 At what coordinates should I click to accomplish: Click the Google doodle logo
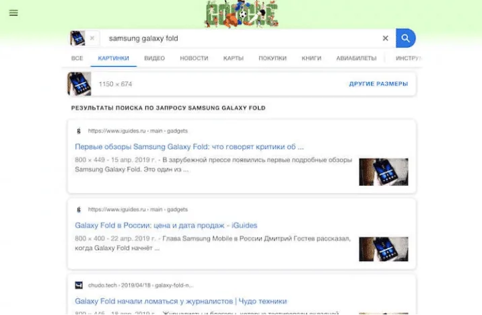pyautogui.click(x=242, y=14)
